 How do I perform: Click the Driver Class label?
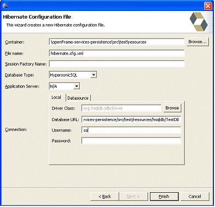(63, 108)
